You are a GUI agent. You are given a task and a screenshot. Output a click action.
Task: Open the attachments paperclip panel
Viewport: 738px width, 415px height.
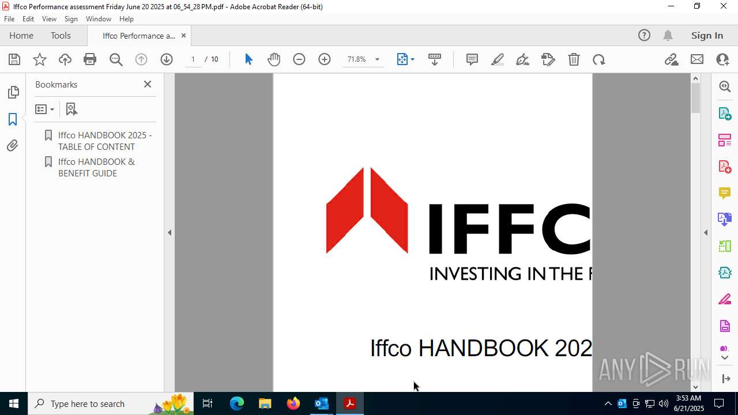click(13, 146)
